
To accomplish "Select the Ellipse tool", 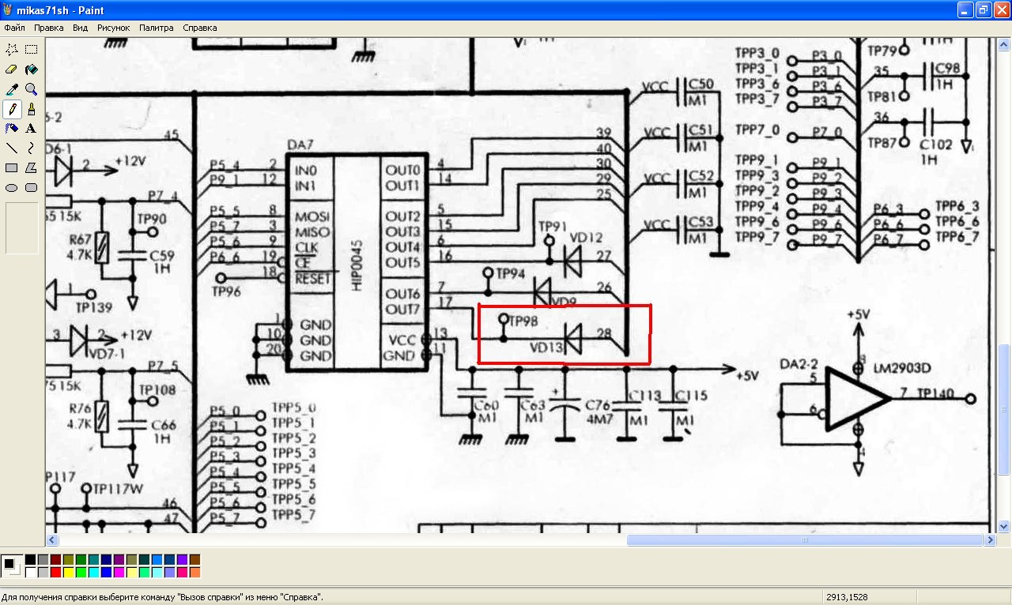I will coord(12,187).
